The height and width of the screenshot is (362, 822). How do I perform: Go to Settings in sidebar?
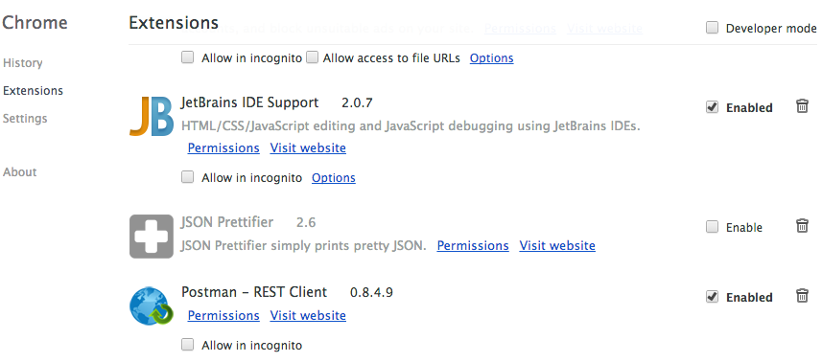25,119
